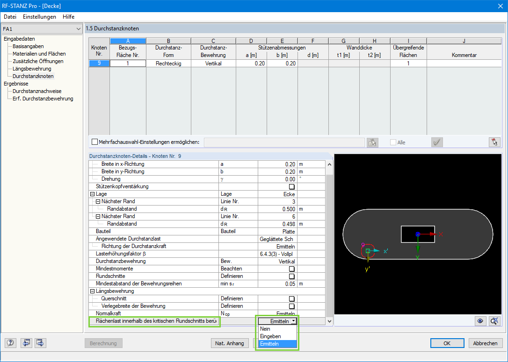508x362 pixels.
Task: Select Durchstanznachweise in the navigation tree
Action: click(37, 91)
